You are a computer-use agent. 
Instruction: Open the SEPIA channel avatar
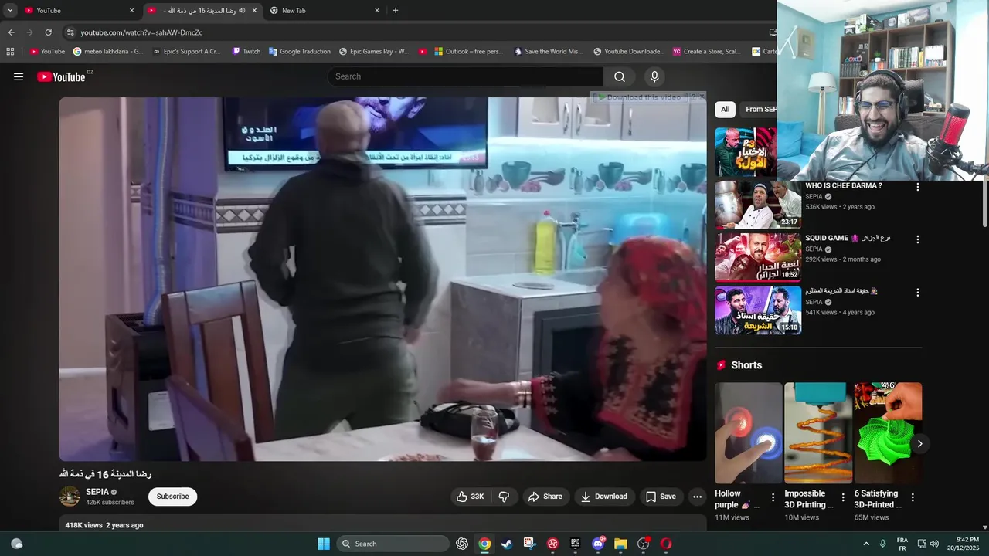coord(70,497)
